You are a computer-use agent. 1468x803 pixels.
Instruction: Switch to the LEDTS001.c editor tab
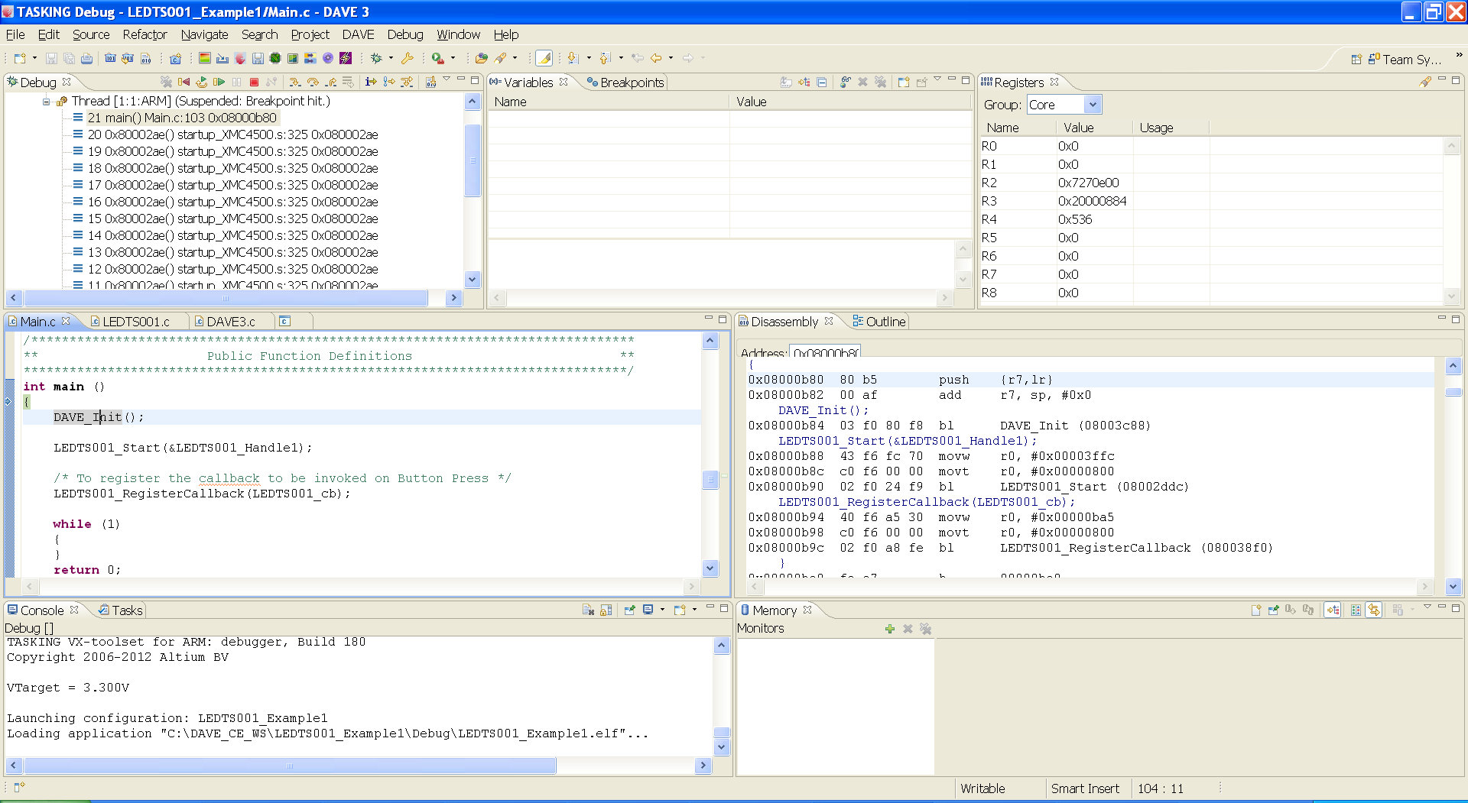(130, 322)
